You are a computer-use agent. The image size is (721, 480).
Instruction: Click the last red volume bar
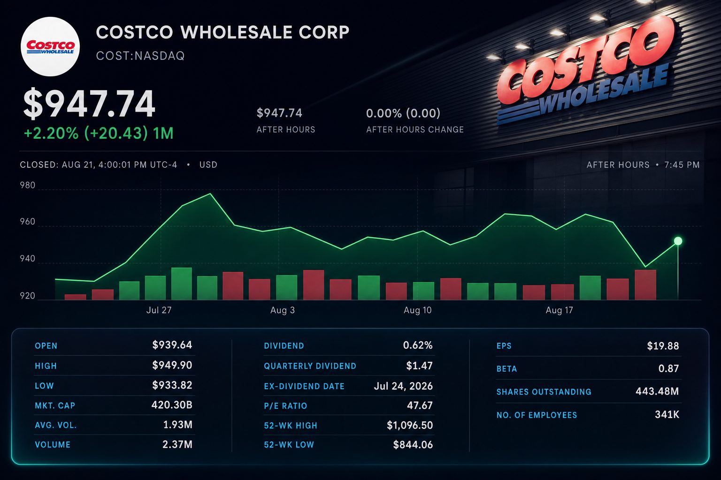645,285
